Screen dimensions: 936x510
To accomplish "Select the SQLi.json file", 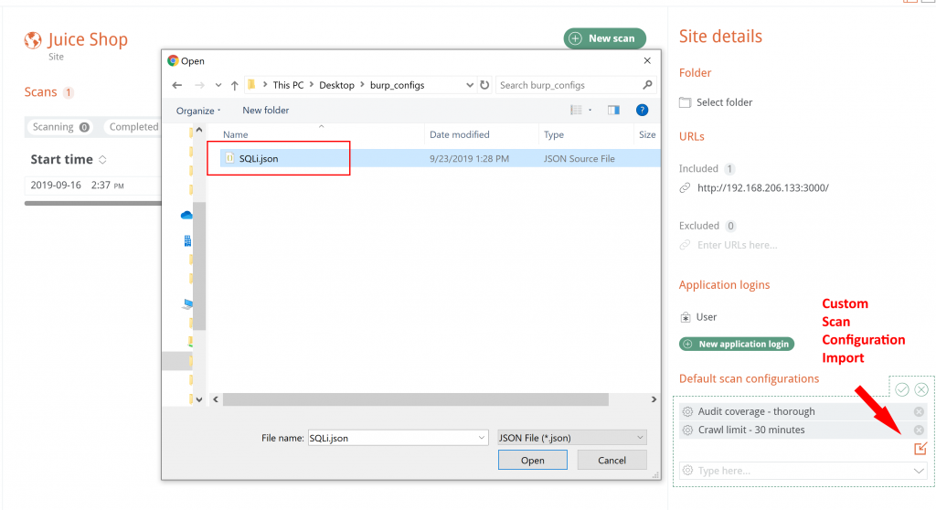I will 259,158.
